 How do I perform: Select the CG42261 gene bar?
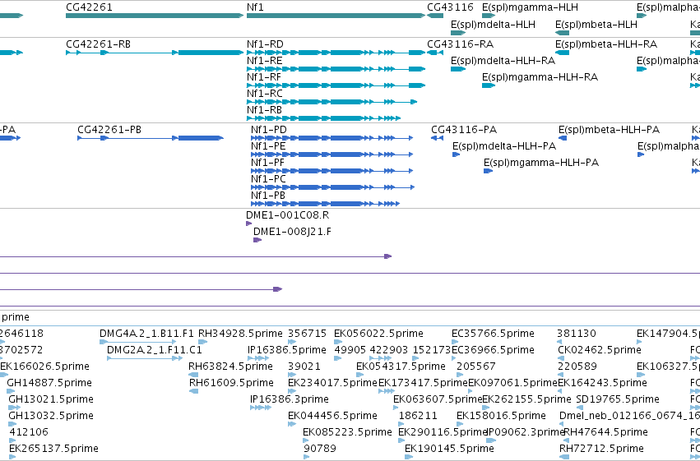click(155, 16)
